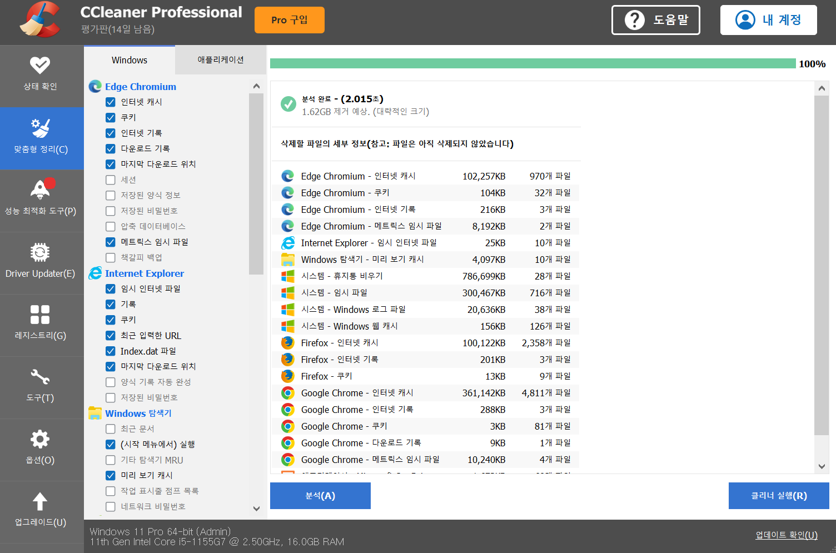Image resolution: width=836 pixels, height=553 pixels.
Task: Click the green analysis progress bar
Action: click(x=533, y=64)
